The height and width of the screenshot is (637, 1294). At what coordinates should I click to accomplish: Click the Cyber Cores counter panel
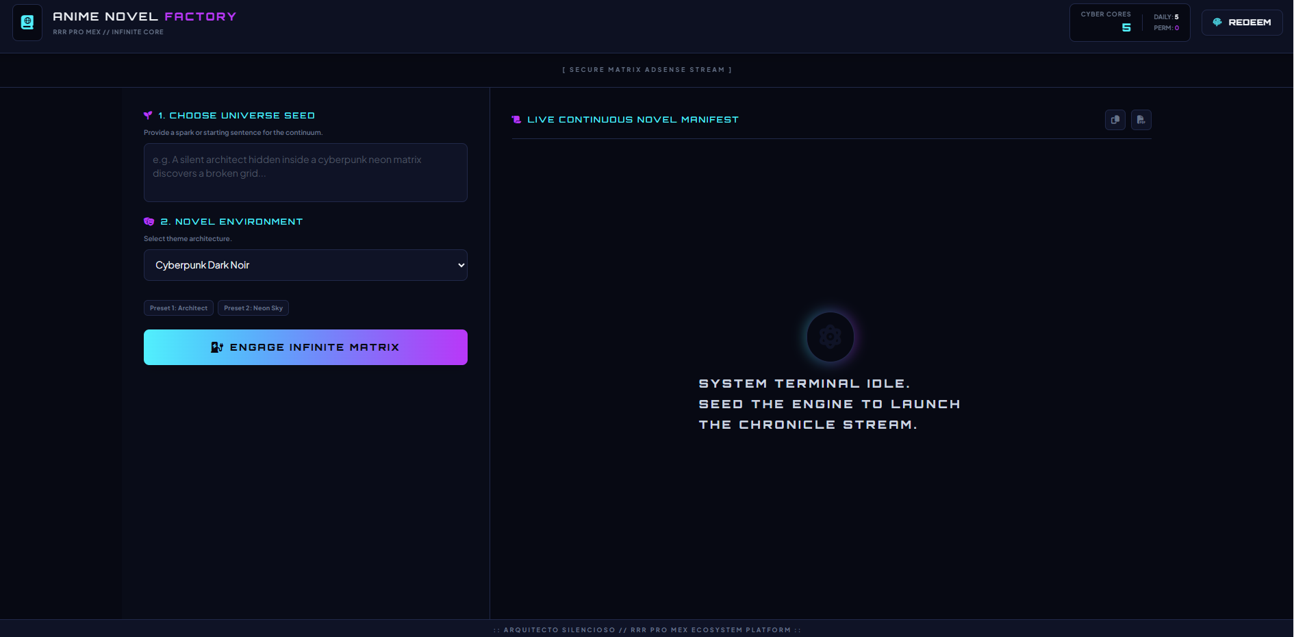1130,23
